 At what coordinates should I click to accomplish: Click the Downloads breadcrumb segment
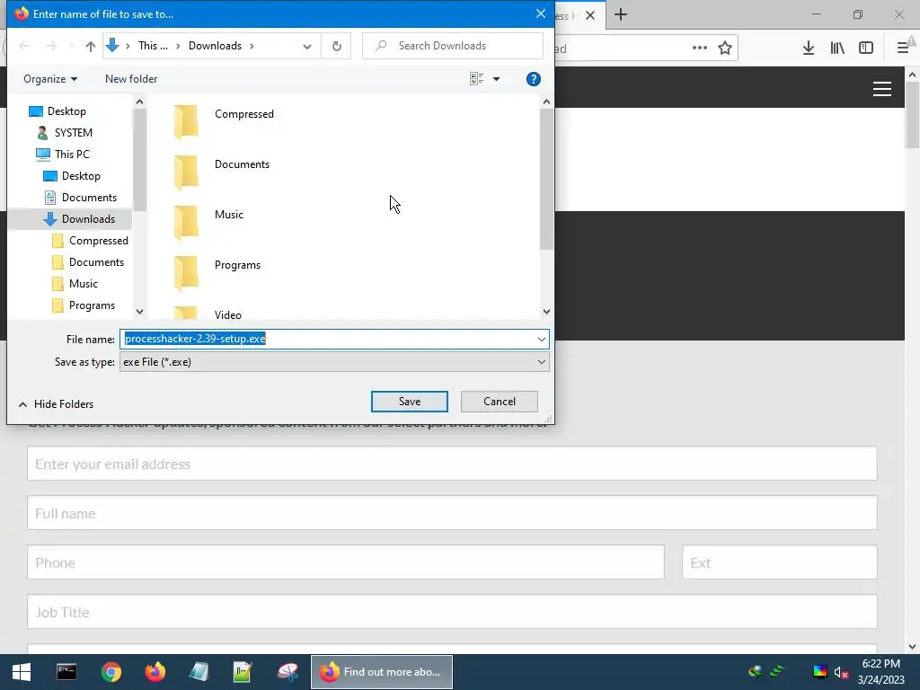coord(215,46)
